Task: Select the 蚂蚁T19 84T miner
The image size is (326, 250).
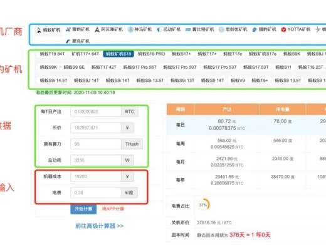Action: 52,54
